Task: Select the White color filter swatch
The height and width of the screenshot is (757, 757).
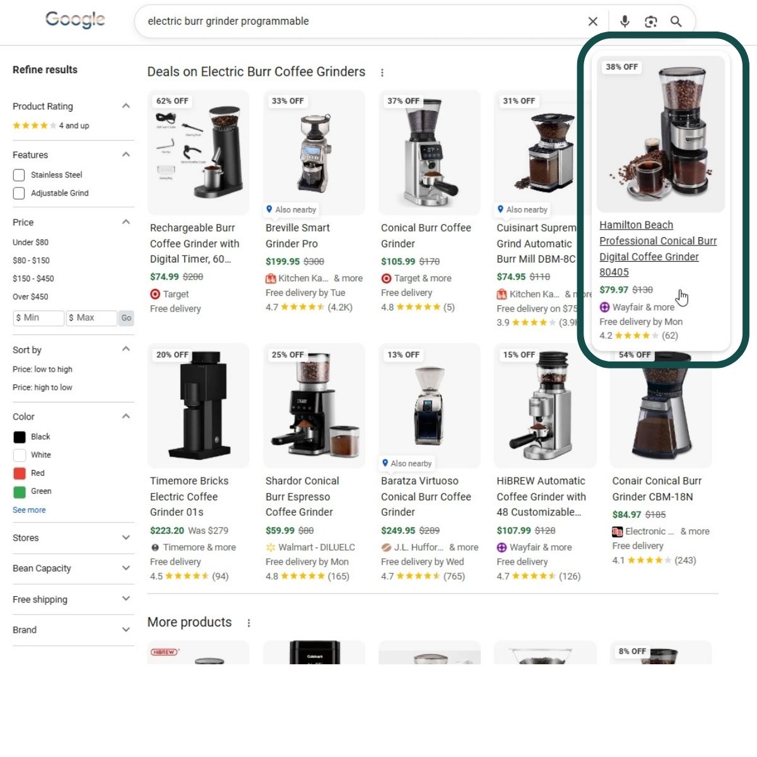Action: pos(20,455)
